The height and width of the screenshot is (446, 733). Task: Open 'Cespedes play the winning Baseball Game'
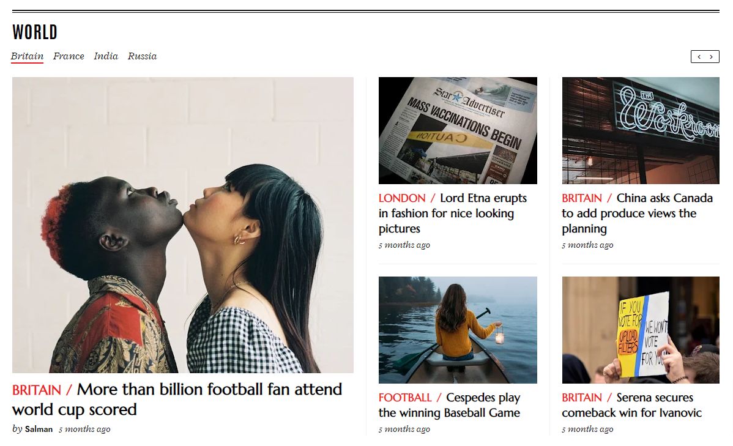point(449,405)
